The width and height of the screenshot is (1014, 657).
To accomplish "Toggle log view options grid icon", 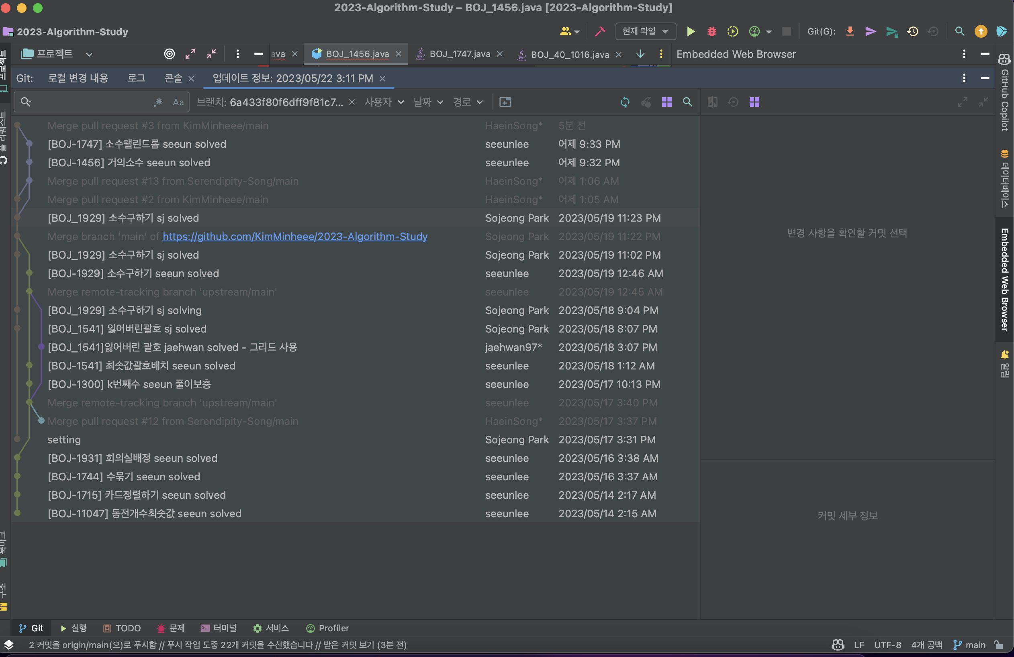I will tap(666, 102).
